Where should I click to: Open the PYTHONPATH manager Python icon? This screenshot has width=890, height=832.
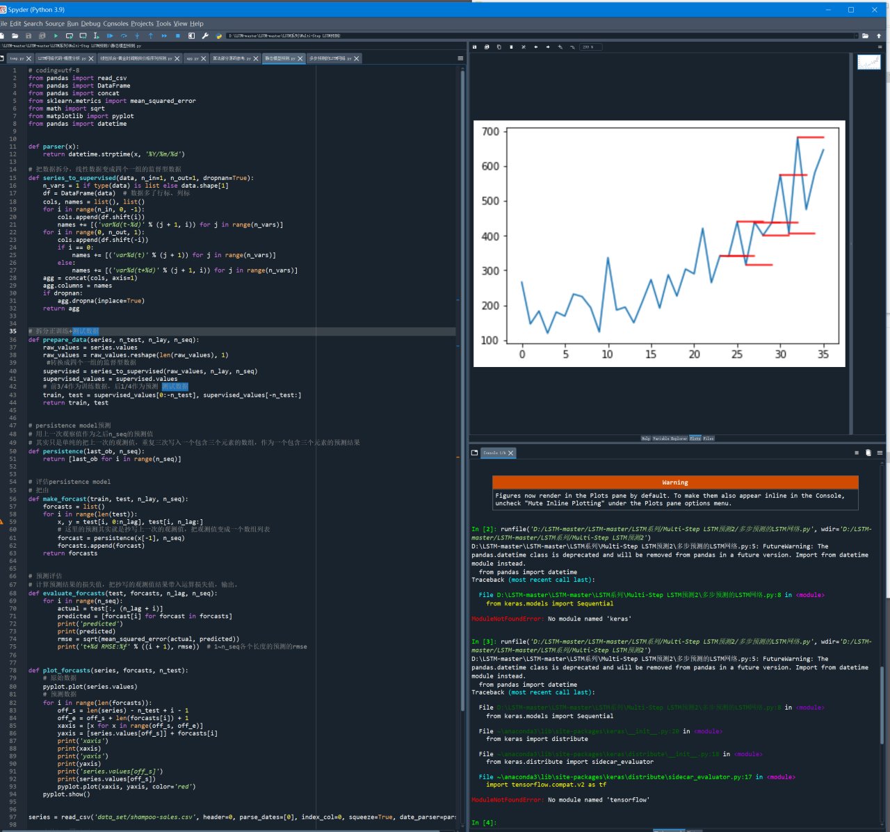tap(219, 35)
